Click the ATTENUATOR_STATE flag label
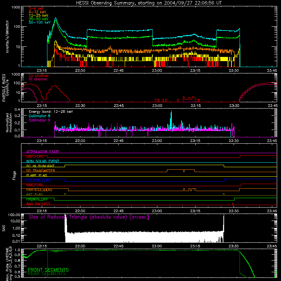This screenshot has height=281, width=281. click(x=43, y=152)
